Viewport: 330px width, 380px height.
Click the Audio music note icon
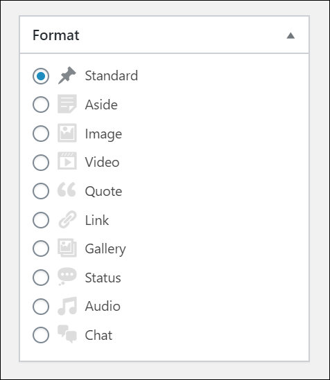(67, 306)
